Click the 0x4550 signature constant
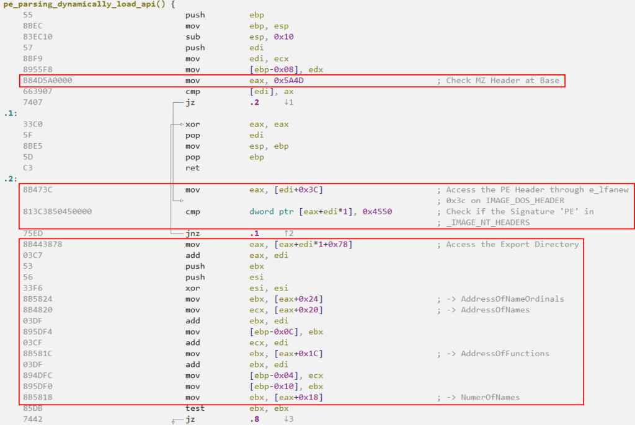Image resolution: width=635 pixels, height=425 pixels. [x=377, y=212]
